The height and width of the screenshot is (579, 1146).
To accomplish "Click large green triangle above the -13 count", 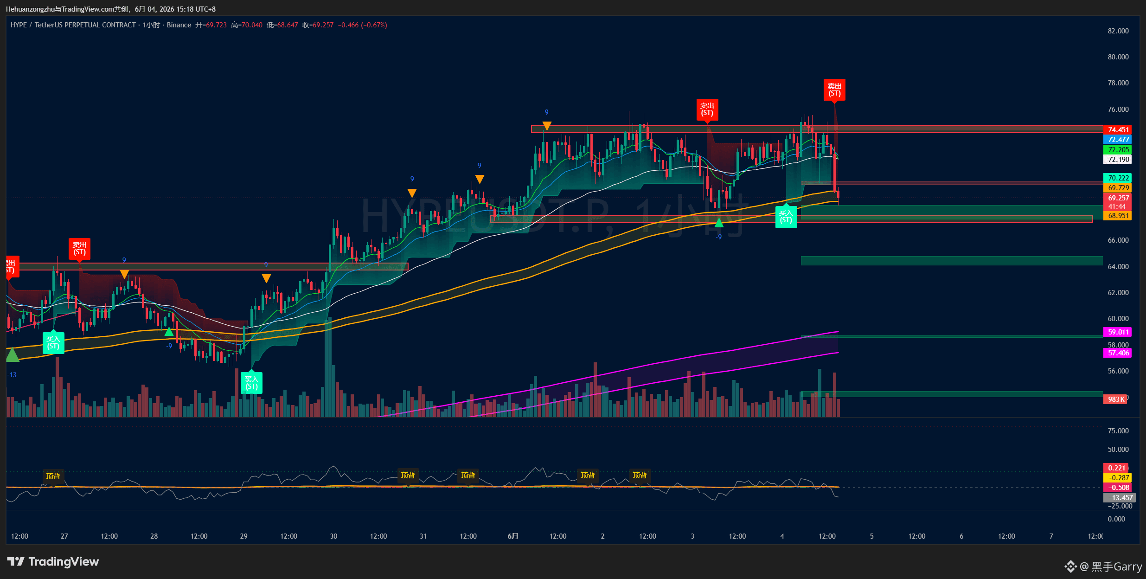I will 13,355.
